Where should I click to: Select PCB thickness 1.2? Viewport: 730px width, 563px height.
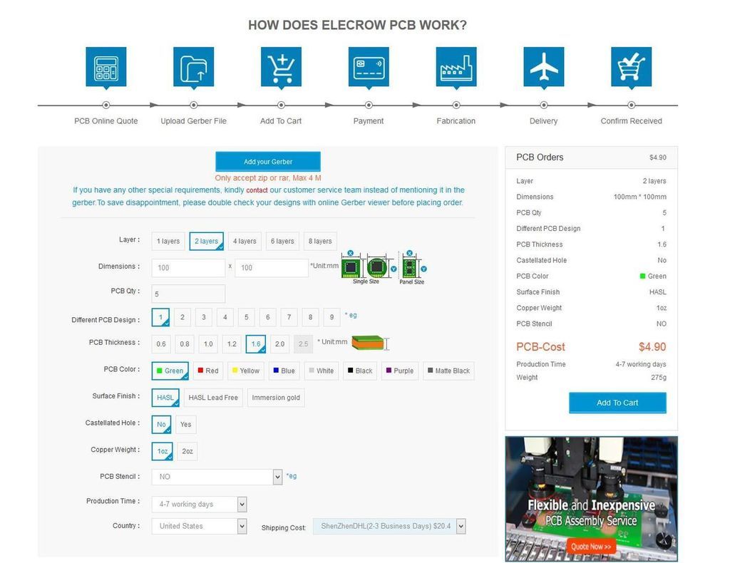[232, 344]
